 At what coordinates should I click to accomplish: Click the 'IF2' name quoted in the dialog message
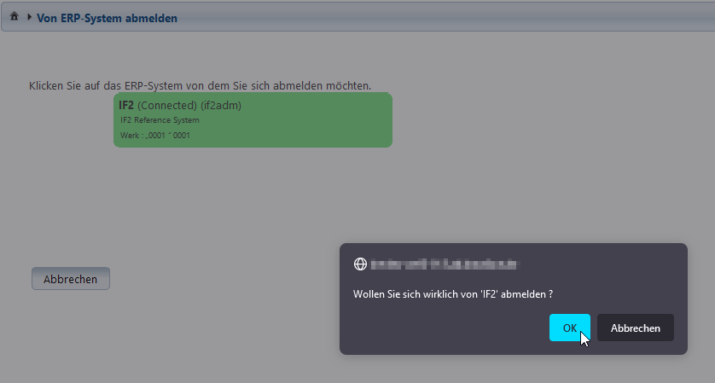click(x=490, y=293)
